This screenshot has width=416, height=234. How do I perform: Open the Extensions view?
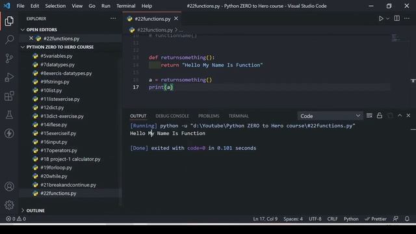[9, 96]
